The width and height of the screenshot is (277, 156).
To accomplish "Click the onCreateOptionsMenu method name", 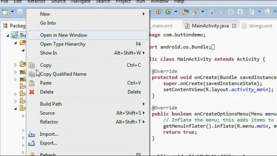I will [222, 114].
